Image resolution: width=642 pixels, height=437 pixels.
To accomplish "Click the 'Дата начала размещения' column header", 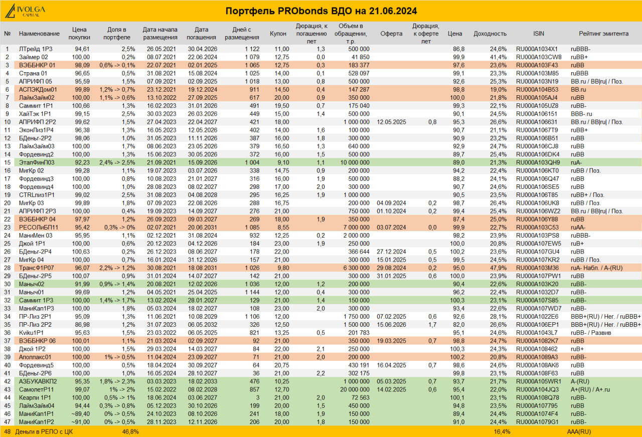I will click(x=160, y=34).
